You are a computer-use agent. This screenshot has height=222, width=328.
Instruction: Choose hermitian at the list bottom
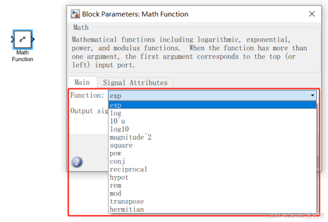click(127, 209)
